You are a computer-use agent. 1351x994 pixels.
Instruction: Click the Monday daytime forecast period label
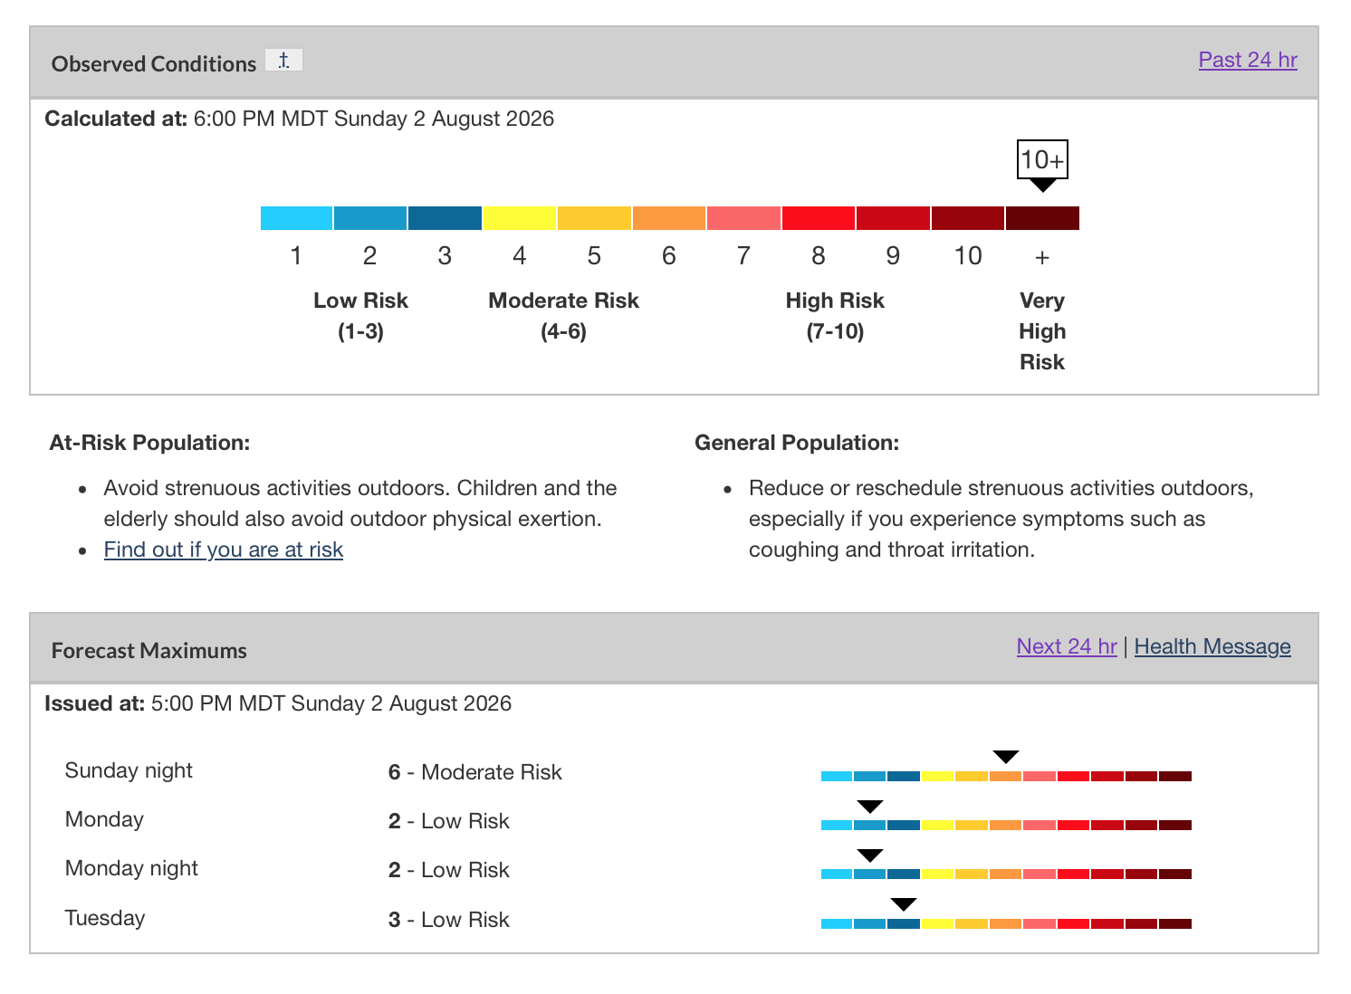pyautogui.click(x=104, y=819)
